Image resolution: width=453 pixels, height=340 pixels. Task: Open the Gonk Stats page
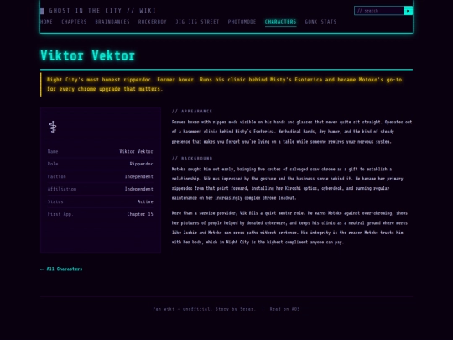[x=320, y=22]
